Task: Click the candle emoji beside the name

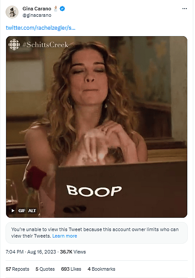Action: click(55, 9)
